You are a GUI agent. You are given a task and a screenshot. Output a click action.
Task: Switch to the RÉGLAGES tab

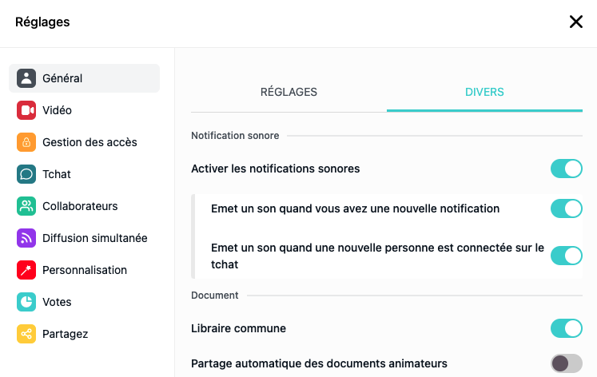[x=289, y=92]
